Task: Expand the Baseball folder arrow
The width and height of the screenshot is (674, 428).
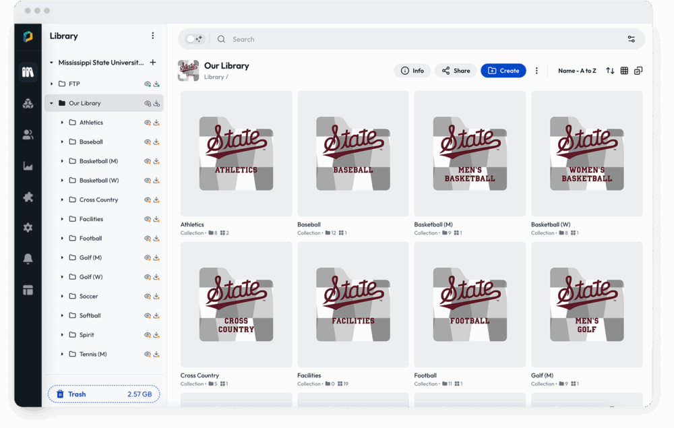Action: coord(62,142)
